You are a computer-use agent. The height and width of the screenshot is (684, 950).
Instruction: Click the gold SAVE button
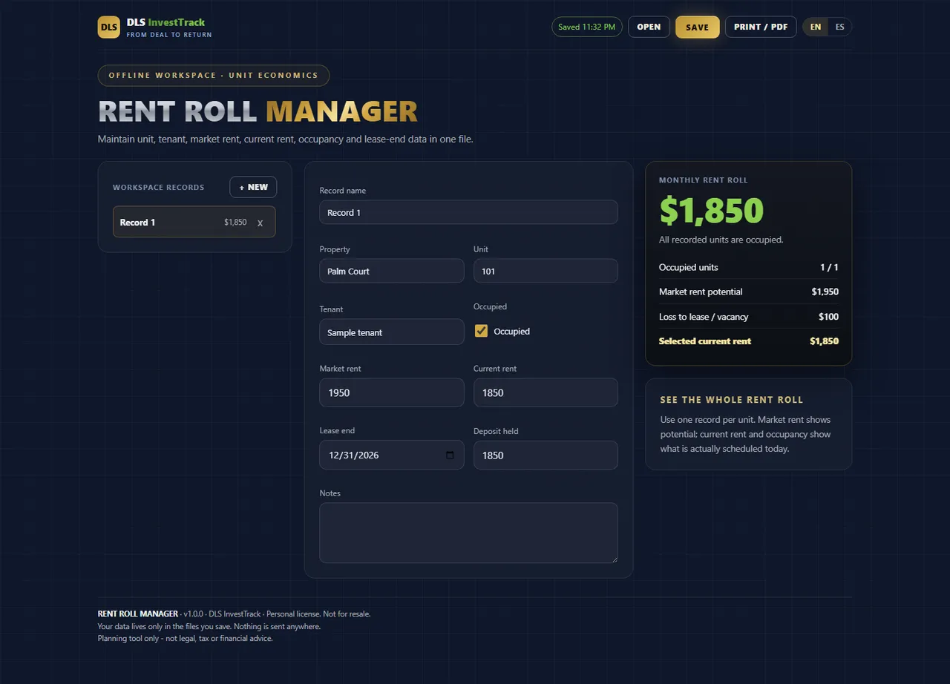(697, 27)
